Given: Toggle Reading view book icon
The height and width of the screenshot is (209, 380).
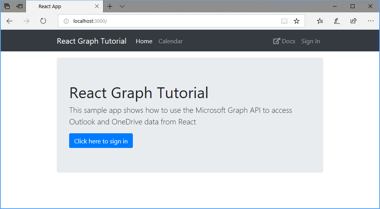Looking at the screenshot, I should coord(284,21).
